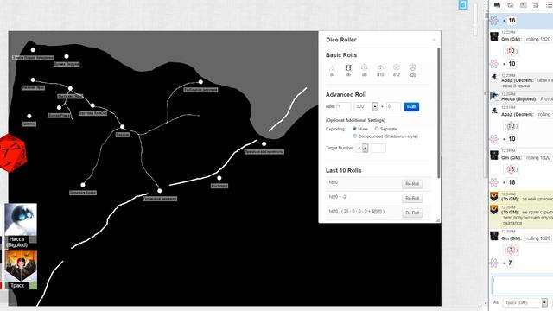Click the modifier field showing 0
Image resolution: width=553 pixels, height=311 pixels.
tap(393, 106)
